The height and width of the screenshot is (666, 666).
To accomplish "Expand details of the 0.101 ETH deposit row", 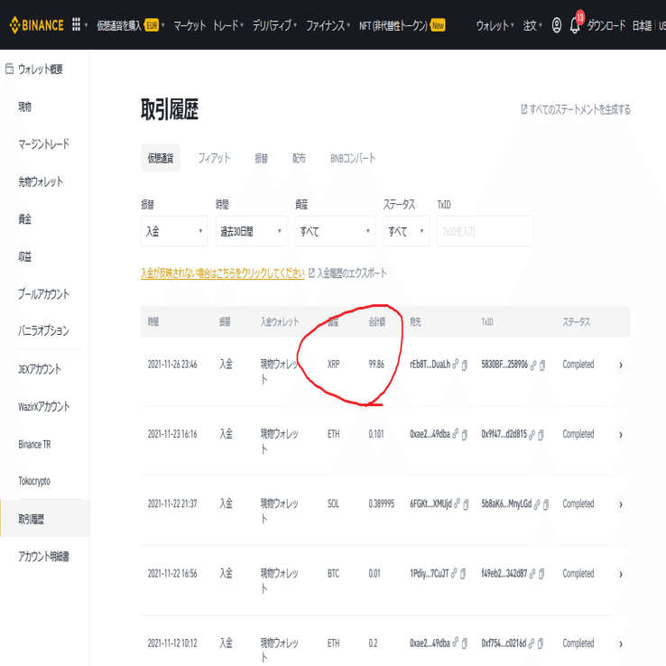I will pos(621,434).
